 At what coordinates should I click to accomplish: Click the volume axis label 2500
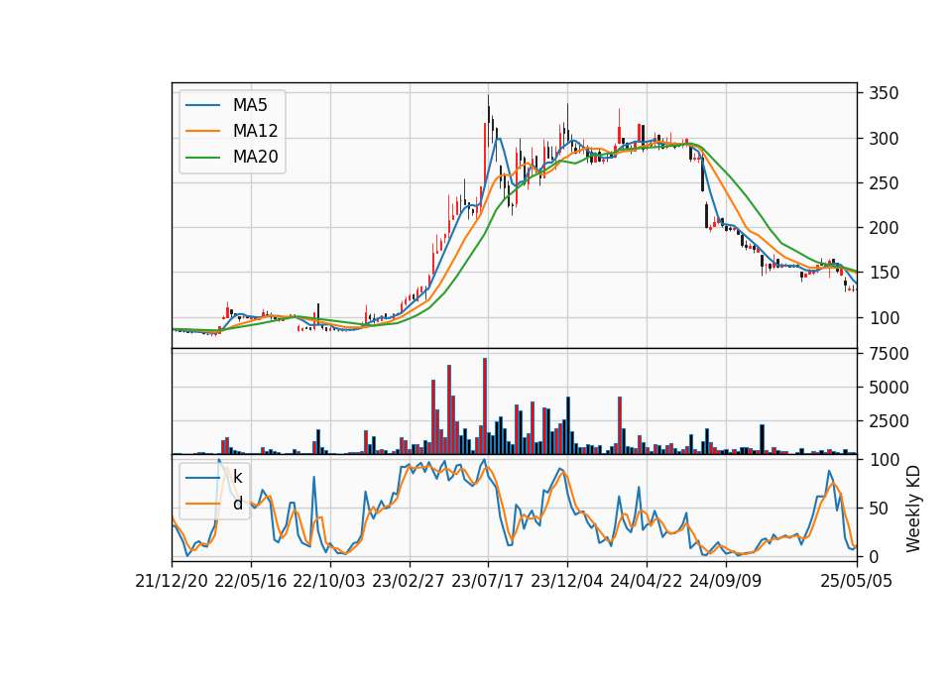pos(889,421)
